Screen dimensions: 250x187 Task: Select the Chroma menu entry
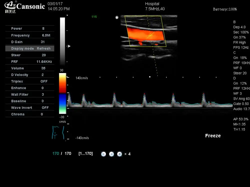point(29,114)
